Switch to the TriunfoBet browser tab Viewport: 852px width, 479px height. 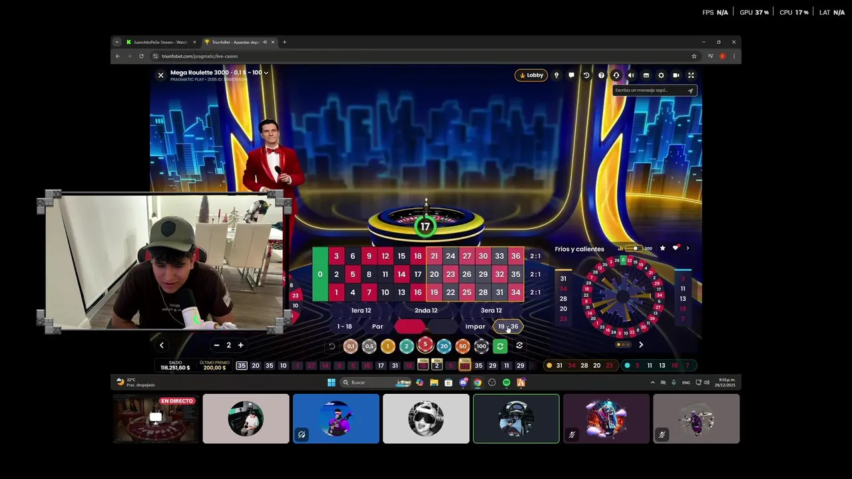point(240,42)
